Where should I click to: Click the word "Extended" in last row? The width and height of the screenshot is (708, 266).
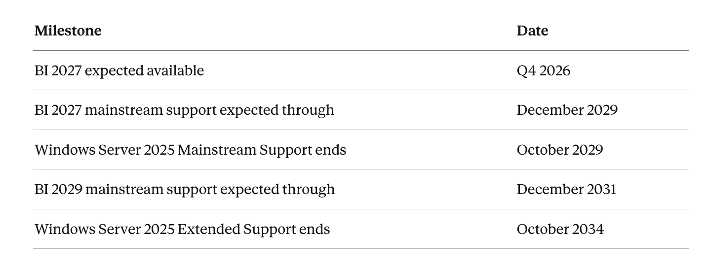click(209, 229)
